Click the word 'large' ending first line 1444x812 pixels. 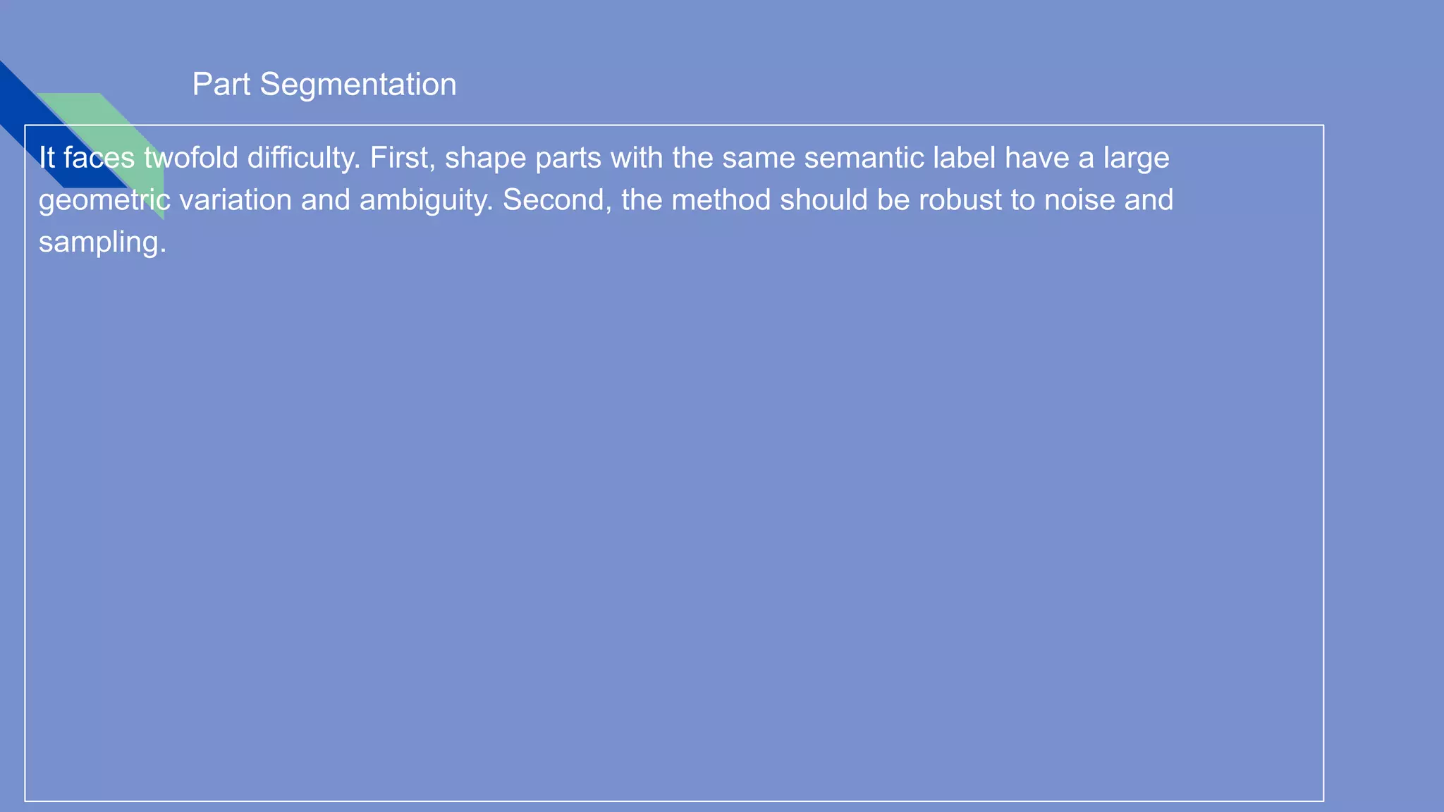click(x=1136, y=158)
